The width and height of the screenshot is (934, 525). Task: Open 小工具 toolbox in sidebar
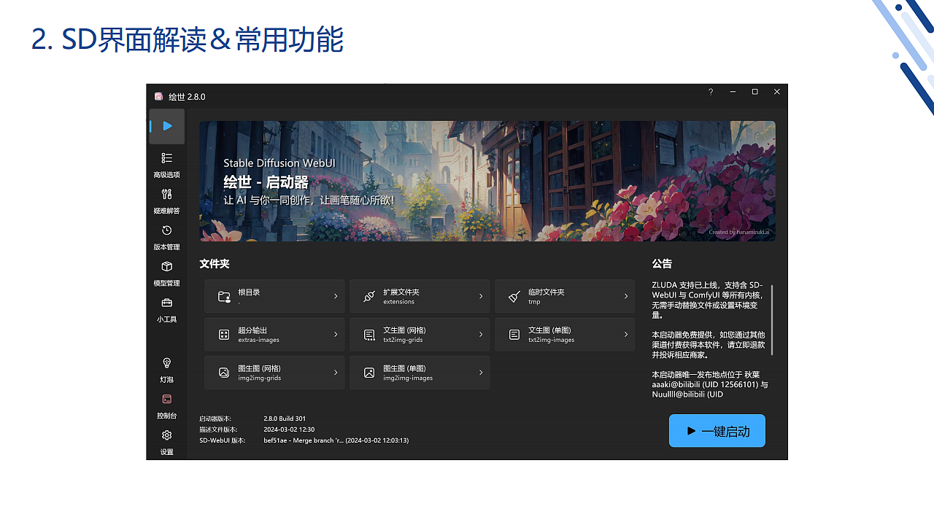click(166, 310)
